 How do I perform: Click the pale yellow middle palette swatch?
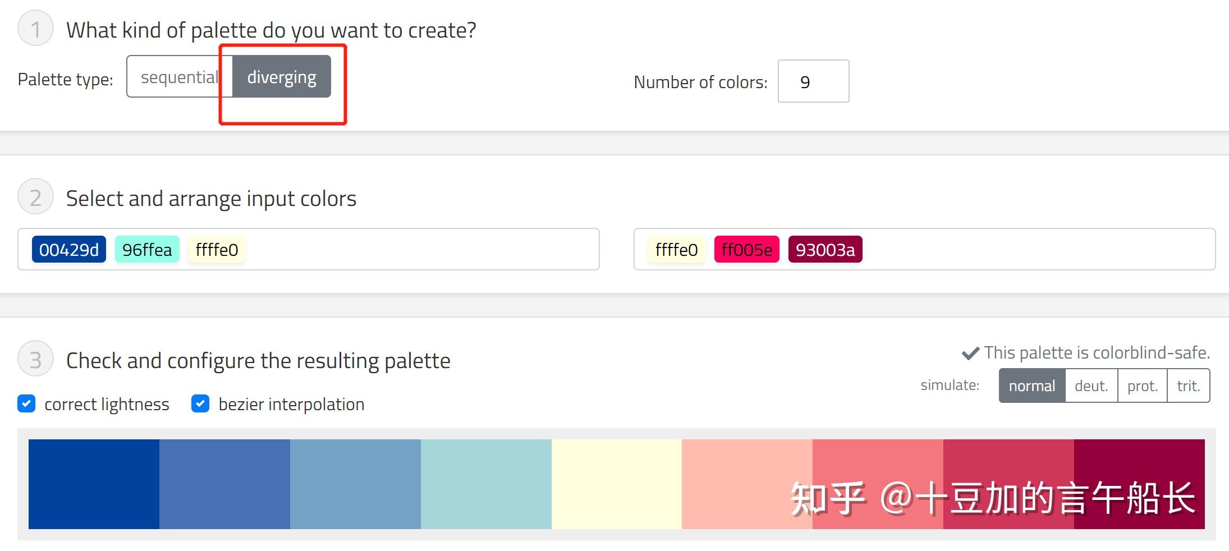[x=616, y=484]
